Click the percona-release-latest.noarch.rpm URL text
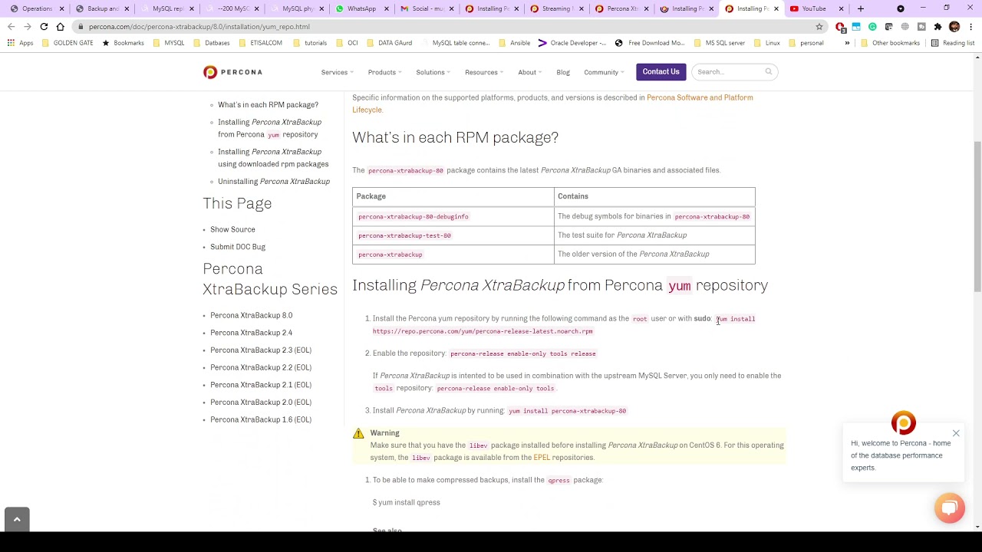This screenshot has width=982, height=552. pos(483,331)
